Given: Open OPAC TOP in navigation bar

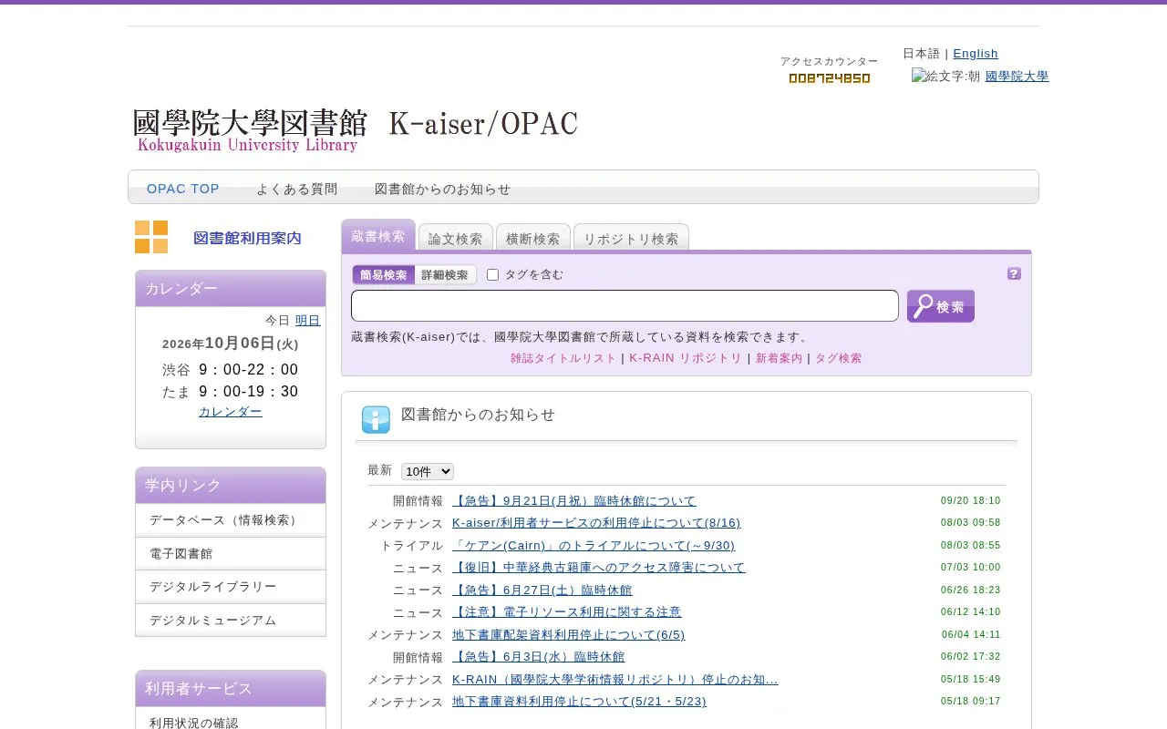Looking at the screenshot, I should 183,189.
